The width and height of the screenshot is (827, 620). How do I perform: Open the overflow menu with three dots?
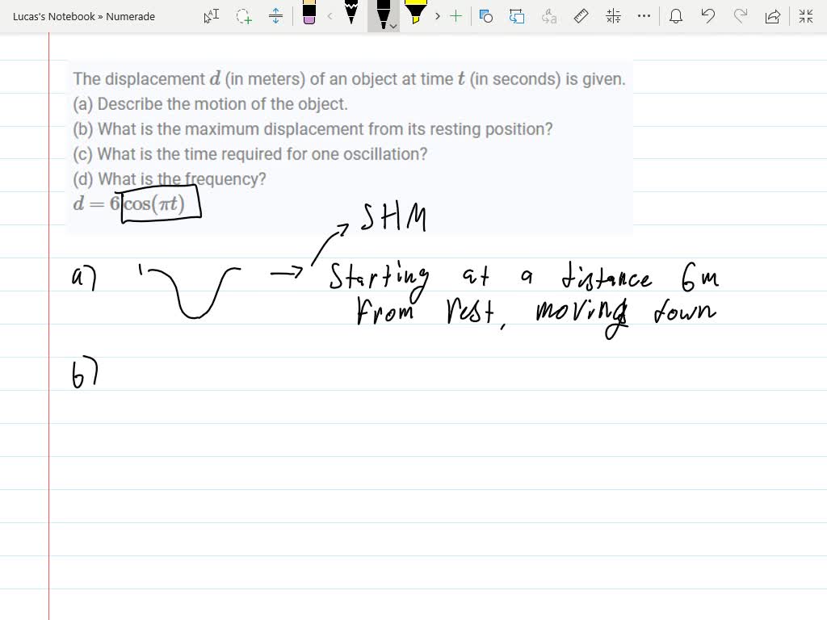tap(644, 16)
